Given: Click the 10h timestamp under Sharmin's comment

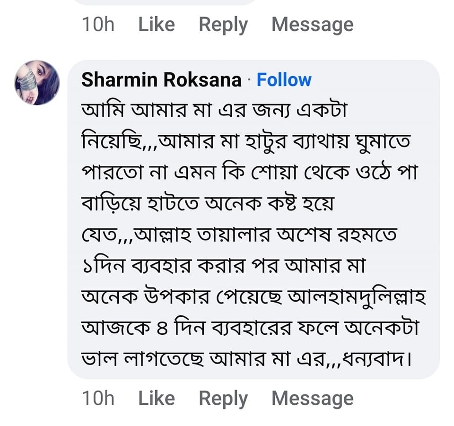Looking at the screenshot, I should (x=98, y=398).
